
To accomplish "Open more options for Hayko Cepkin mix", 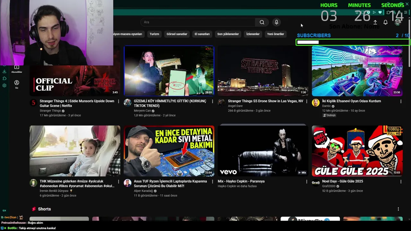I will pyautogui.click(x=307, y=182).
